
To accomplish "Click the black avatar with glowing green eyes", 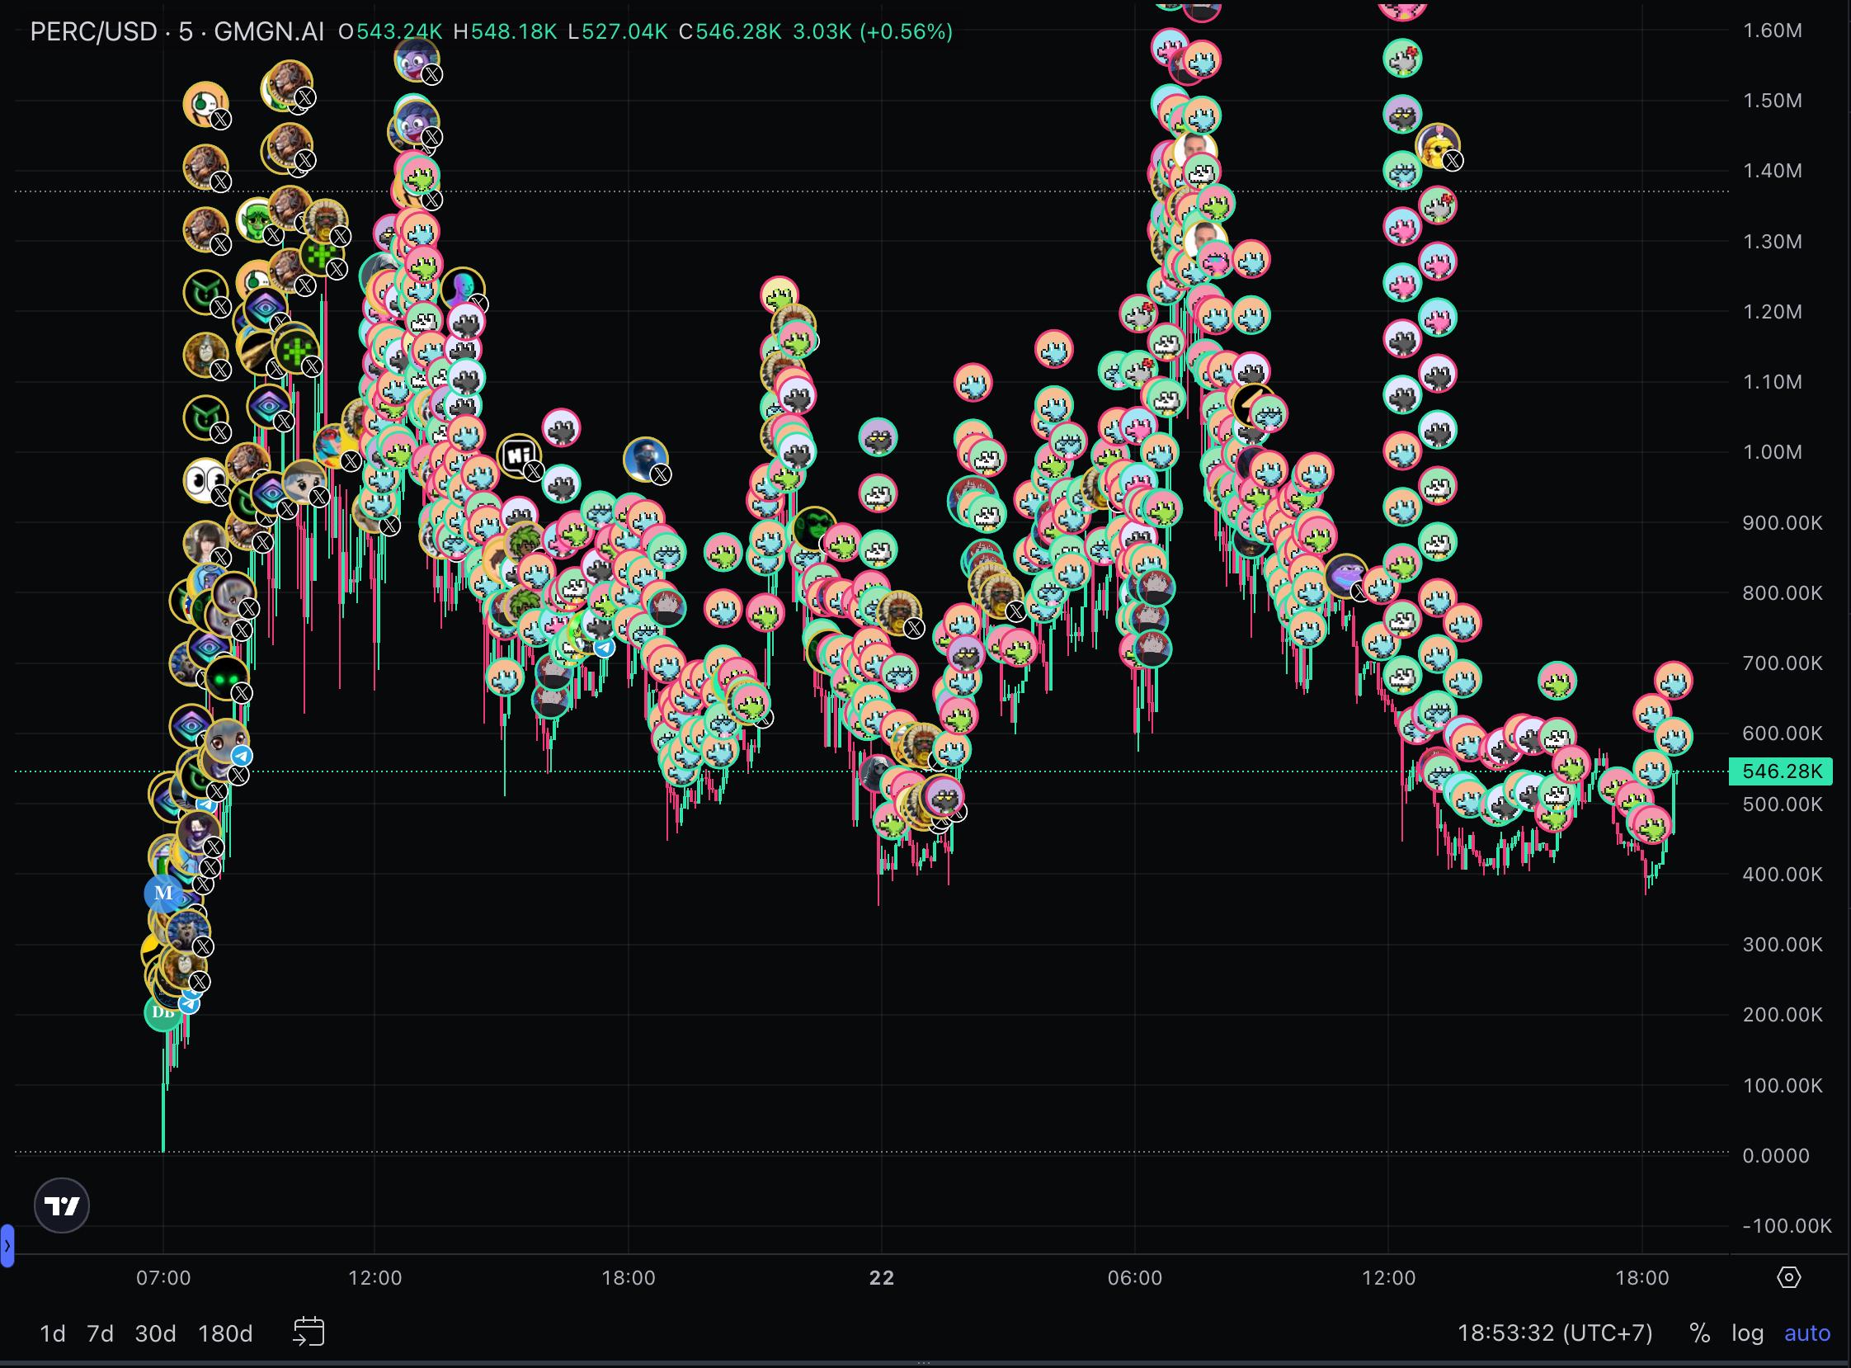I will point(225,678).
